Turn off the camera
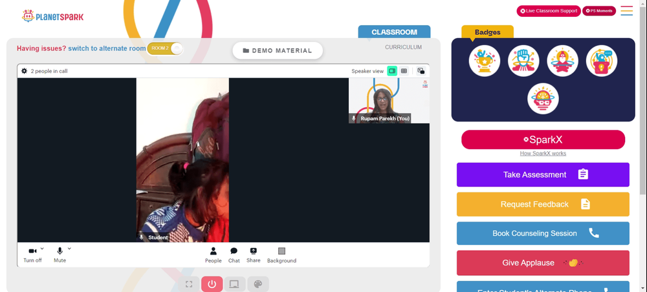The width and height of the screenshot is (647, 292). (x=32, y=255)
